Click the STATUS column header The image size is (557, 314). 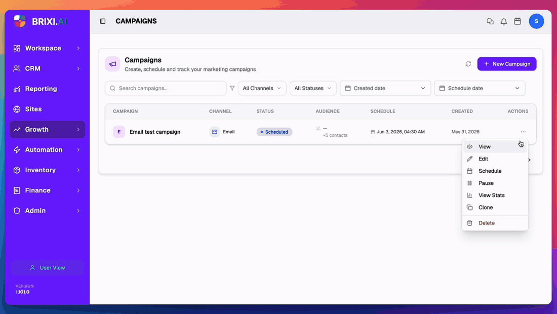265,111
